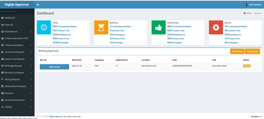Click the red X Reject icon
Screen dimensions: 264x119
[216, 27]
